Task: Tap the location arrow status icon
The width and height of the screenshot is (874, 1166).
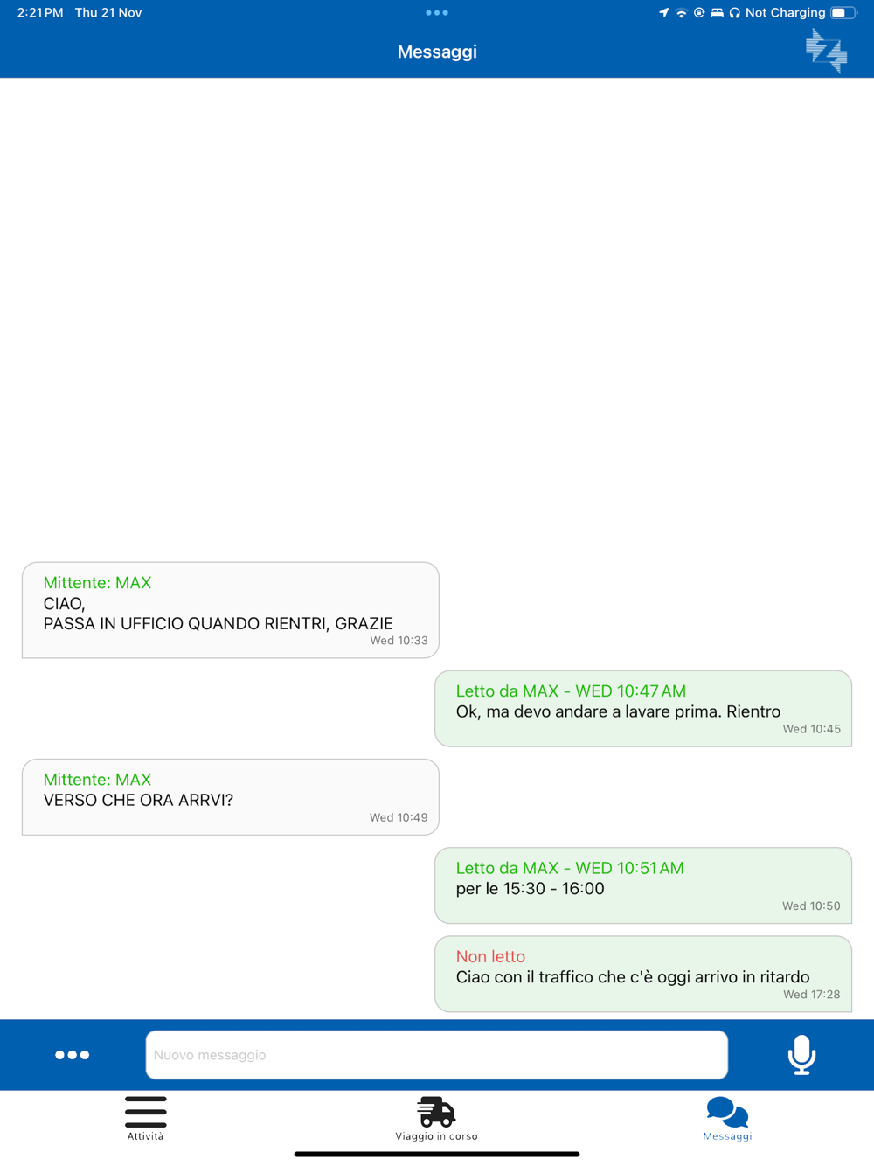Action: click(x=663, y=12)
